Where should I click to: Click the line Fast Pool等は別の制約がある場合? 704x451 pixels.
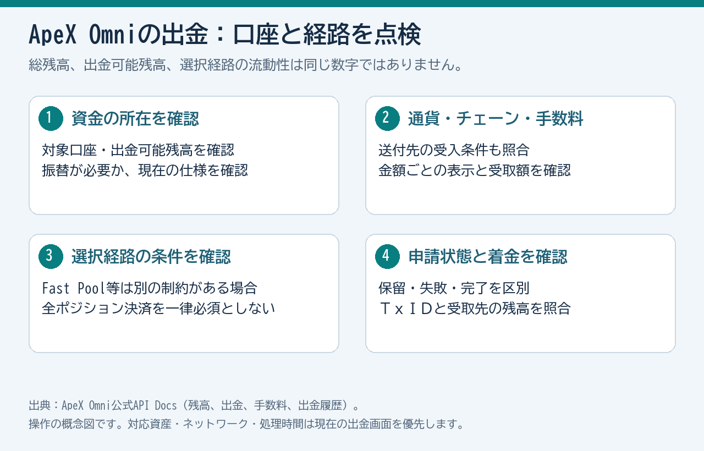click(150, 288)
